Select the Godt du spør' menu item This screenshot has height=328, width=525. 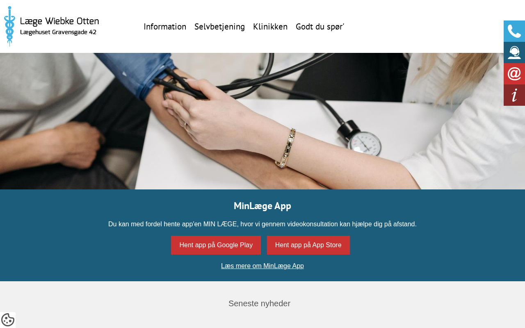coord(320,27)
